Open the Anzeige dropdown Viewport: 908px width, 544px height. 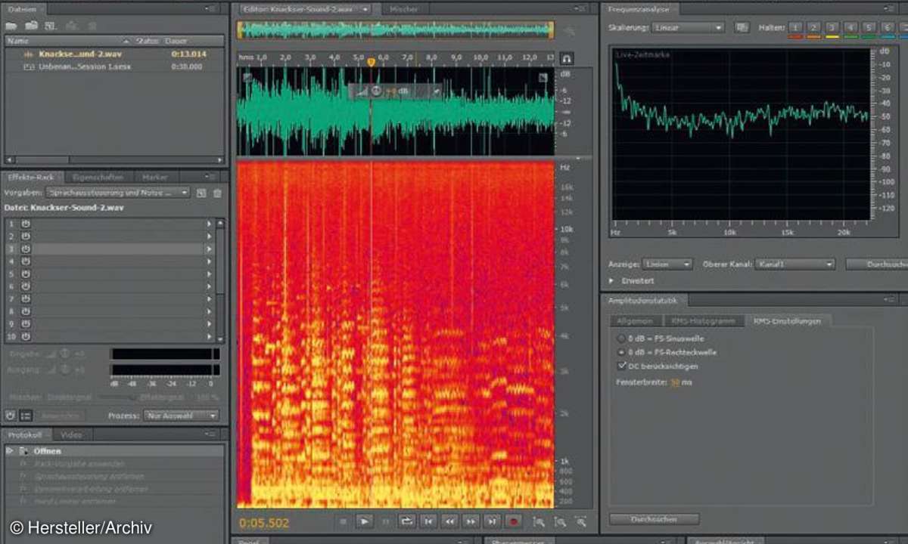[x=667, y=264]
